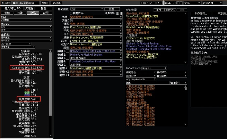The width and height of the screenshot is (227, 139).
Task: Open the 物品設置 item set dropdown
Action: coord(87,9)
